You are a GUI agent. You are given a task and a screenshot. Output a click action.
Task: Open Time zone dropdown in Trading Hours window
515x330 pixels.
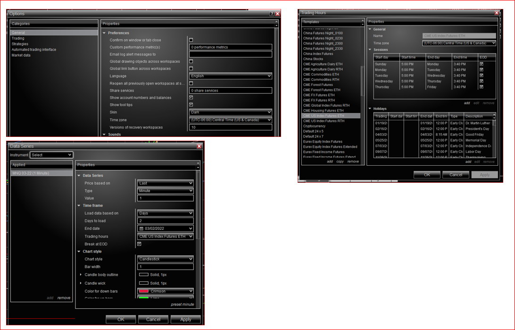click(459, 43)
